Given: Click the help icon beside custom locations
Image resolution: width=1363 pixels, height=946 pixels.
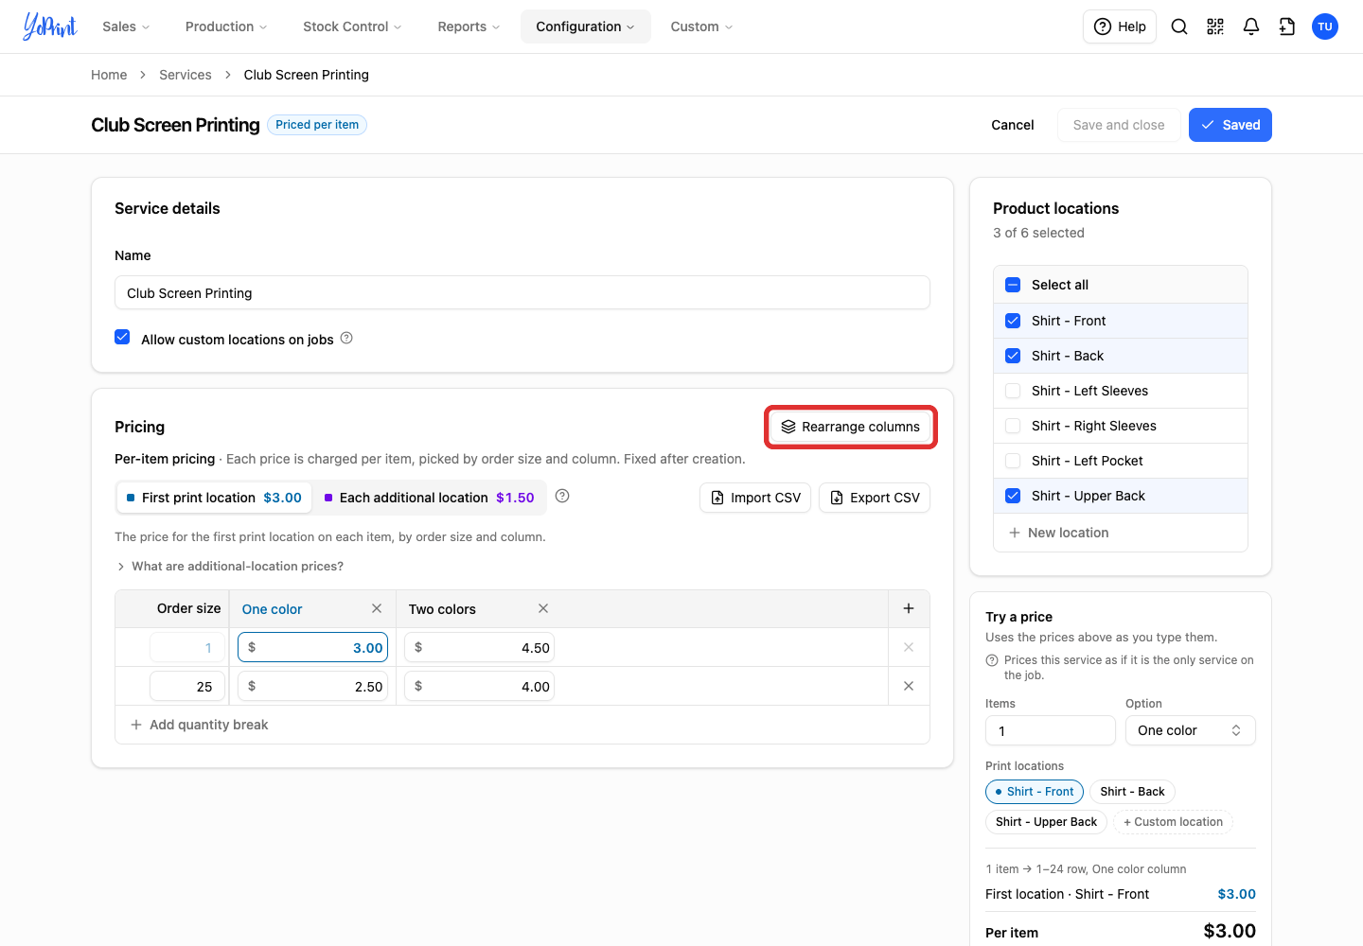Looking at the screenshot, I should pyautogui.click(x=346, y=338).
